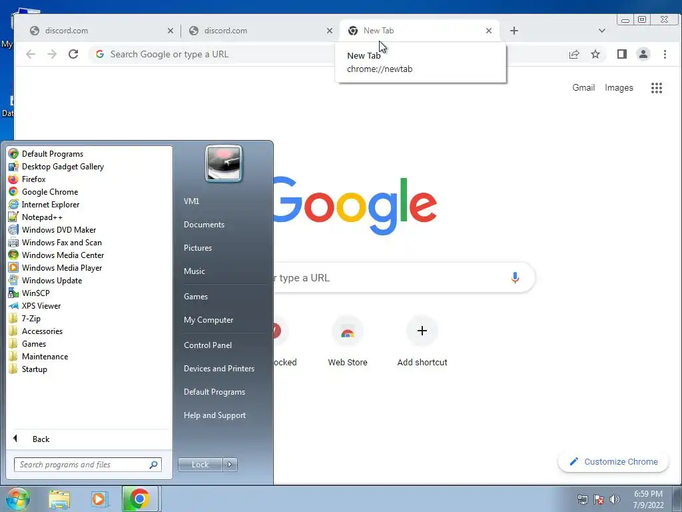The image size is (682, 512).
Task: Open Music from the Start menu
Action: point(224,271)
